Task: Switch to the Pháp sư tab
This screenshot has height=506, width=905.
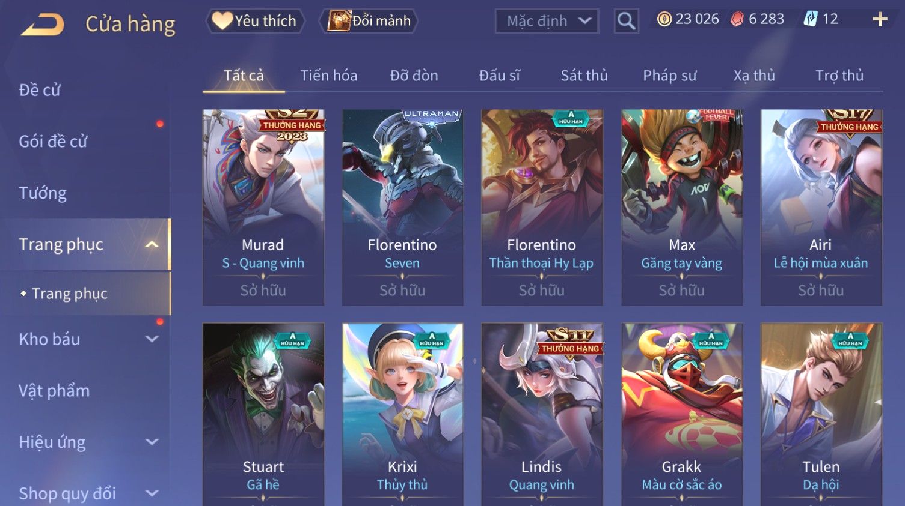Action: pos(669,76)
